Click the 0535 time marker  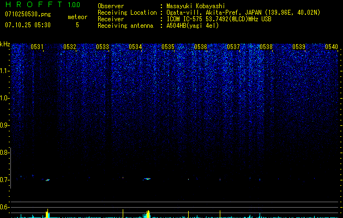coord(168,47)
